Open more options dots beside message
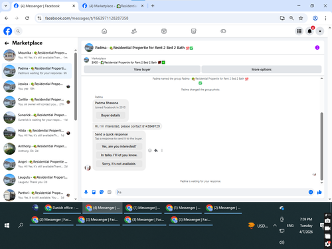This screenshot has height=249, width=332. pos(162,151)
